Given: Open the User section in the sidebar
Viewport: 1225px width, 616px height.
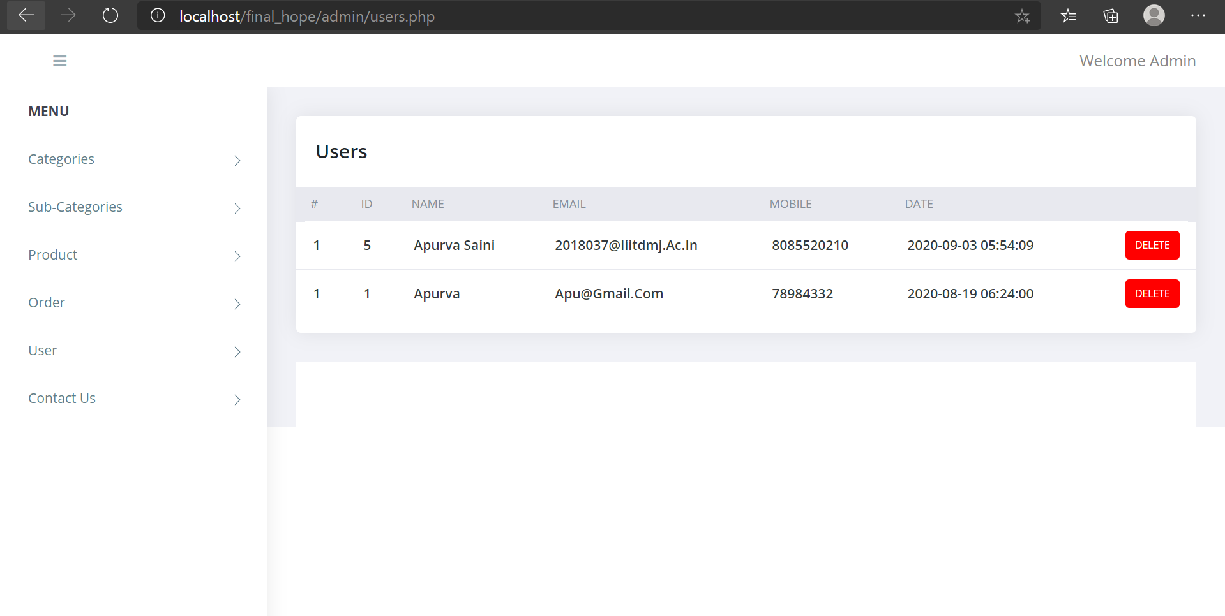Looking at the screenshot, I should pos(42,350).
